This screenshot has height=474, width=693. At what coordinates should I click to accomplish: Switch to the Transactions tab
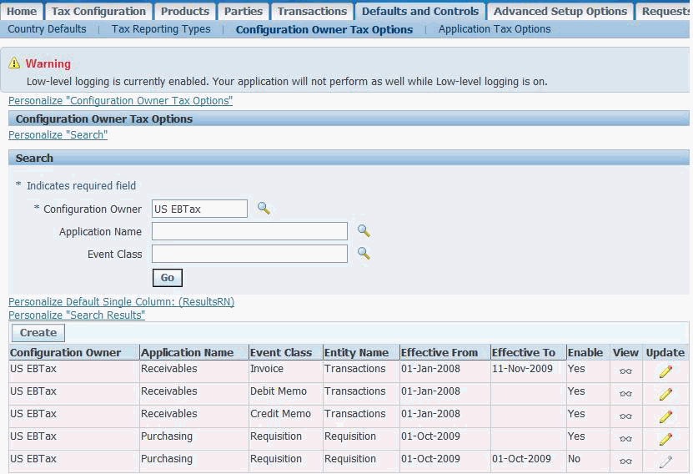click(x=312, y=11)
